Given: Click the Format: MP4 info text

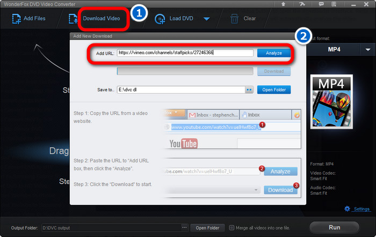Looking at the screenshot, I should click(x=322, y=164).
